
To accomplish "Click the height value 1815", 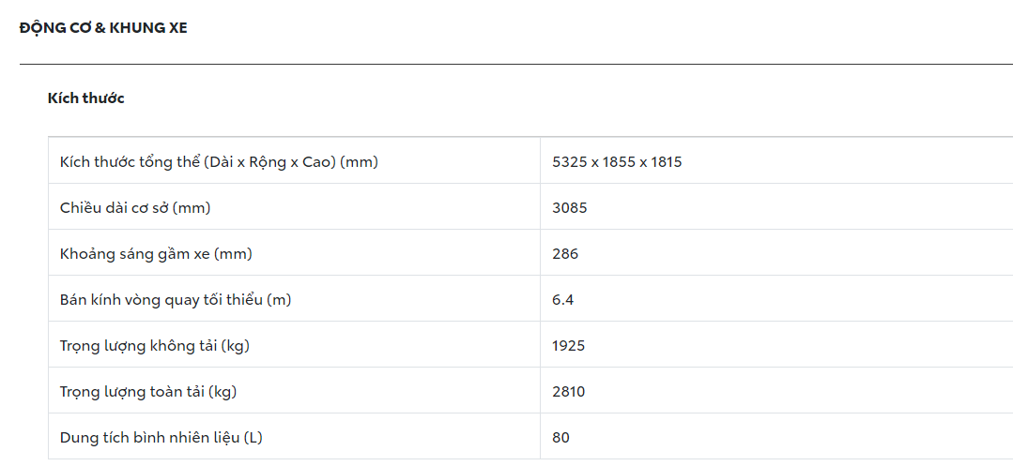I will (x=666, y=162).
